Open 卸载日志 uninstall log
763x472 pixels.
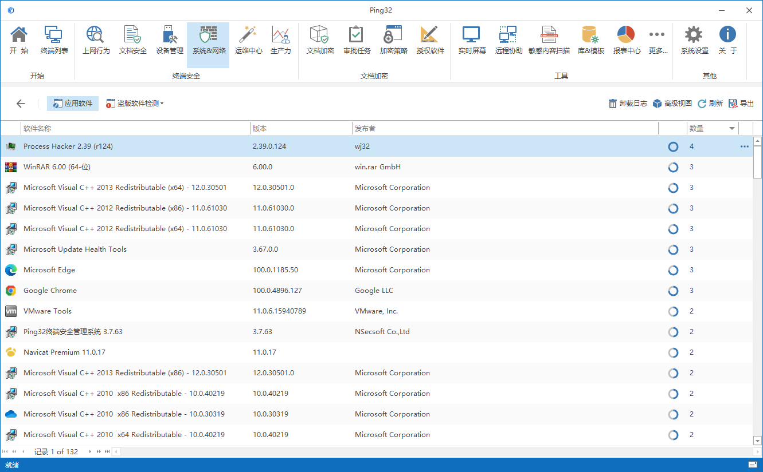[x=628, y=104]
